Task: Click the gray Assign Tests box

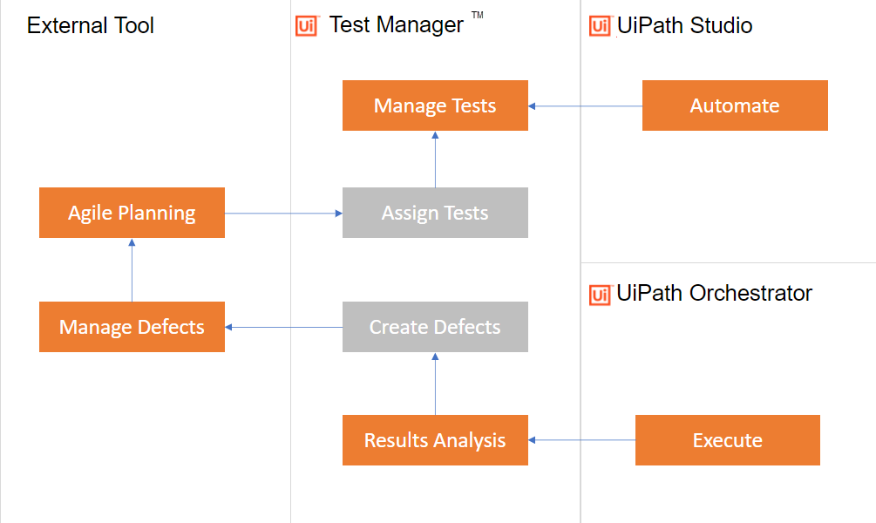Action: click(x=435, y=213)
